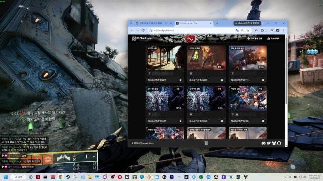Open the Chrome tab search dropdown arrow
The height and width of the screenshot is (181, 323).
click(131, 23)
